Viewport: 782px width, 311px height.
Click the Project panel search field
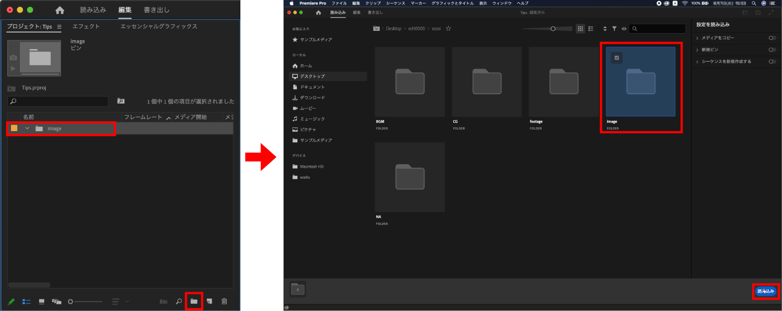click(x=58, y=101)
